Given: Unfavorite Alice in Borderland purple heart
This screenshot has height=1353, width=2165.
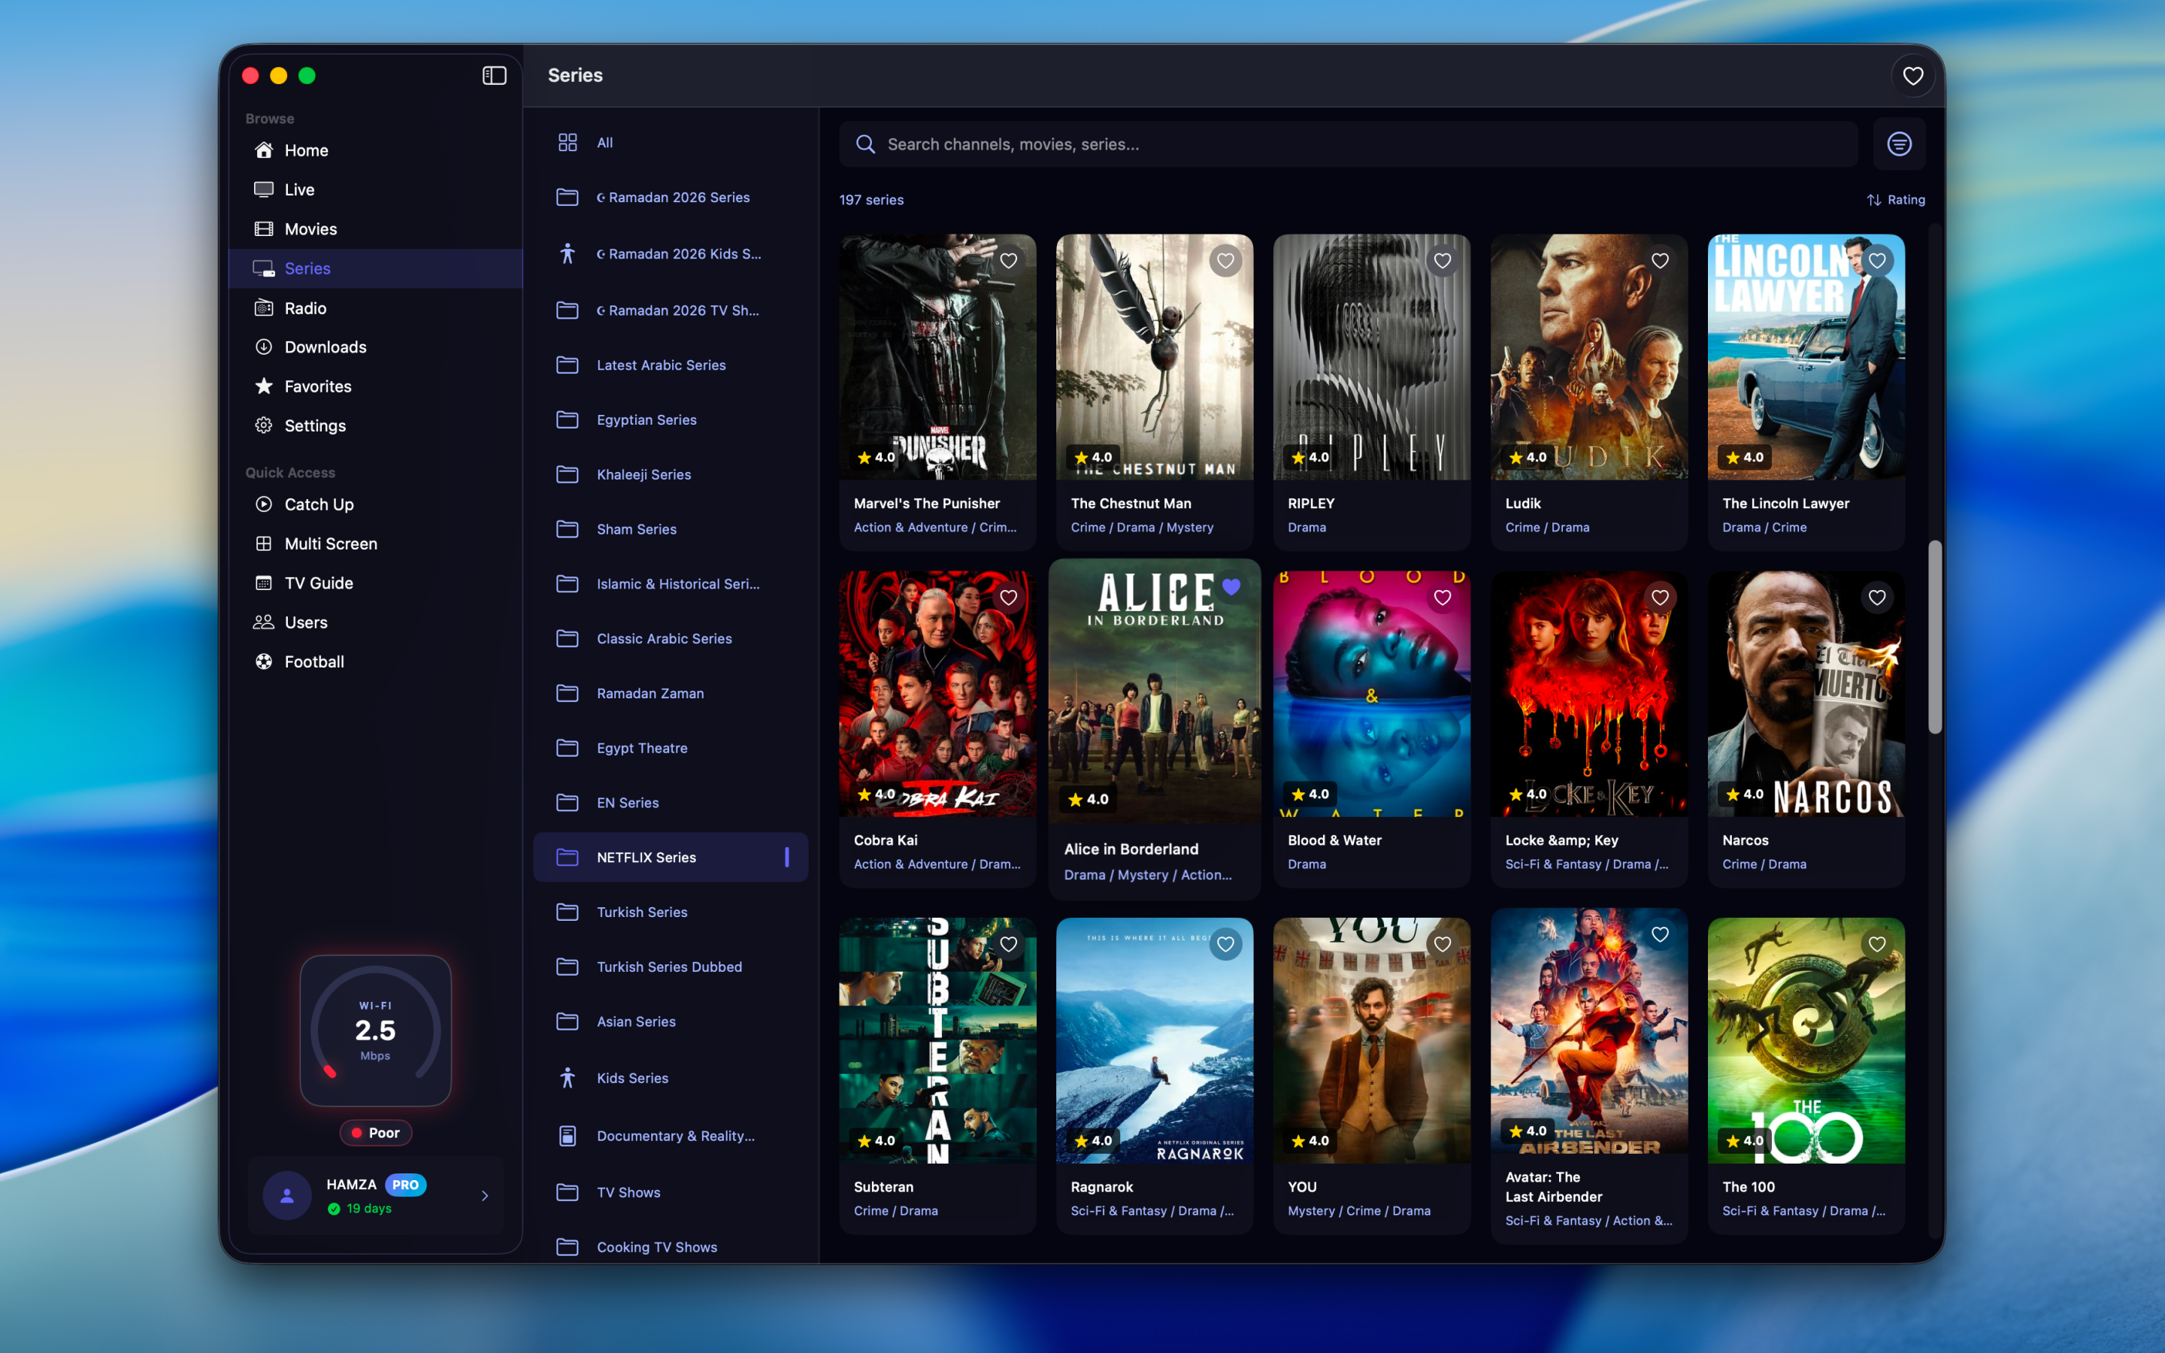Looking at the screenshot, I should click(x=1231, y=587).
